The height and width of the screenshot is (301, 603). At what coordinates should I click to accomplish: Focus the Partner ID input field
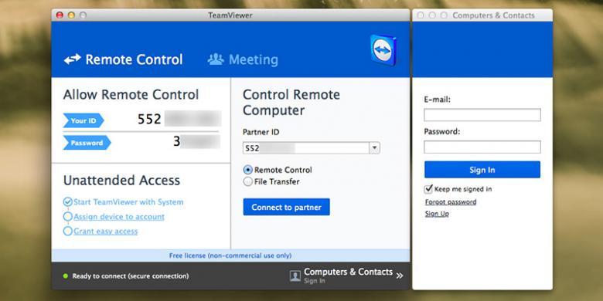(x=306, y=148)
